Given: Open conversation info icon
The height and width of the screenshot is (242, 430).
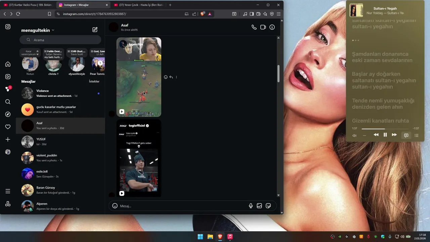Looking at the screenshot, I should 272,27.
